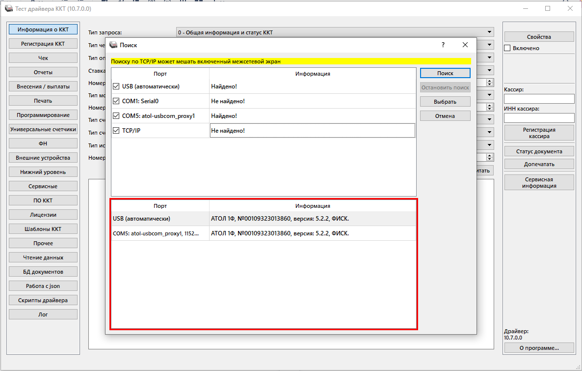The height and width of the screenshot is (371, 582).
Task: Click the О программе... button
Action: coord(539,348)
